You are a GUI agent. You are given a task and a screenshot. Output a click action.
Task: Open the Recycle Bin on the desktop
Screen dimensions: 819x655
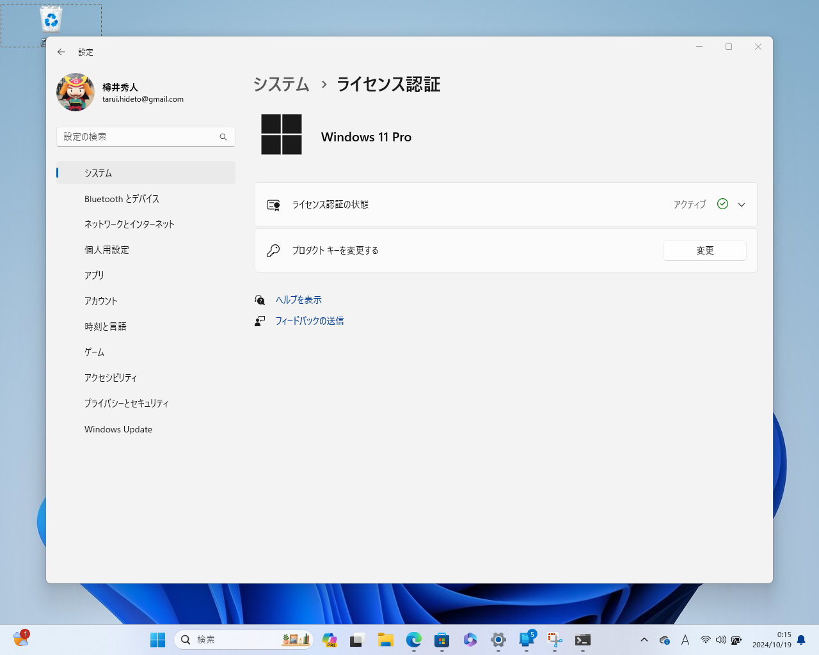[50, 19]
